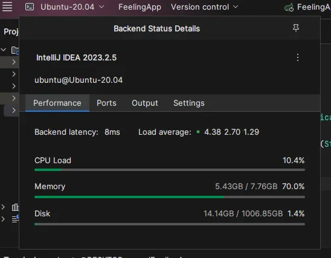Screen dimensions: 331x258
Task: Click the project folder icon in tree
Action: tap(15, 51)
